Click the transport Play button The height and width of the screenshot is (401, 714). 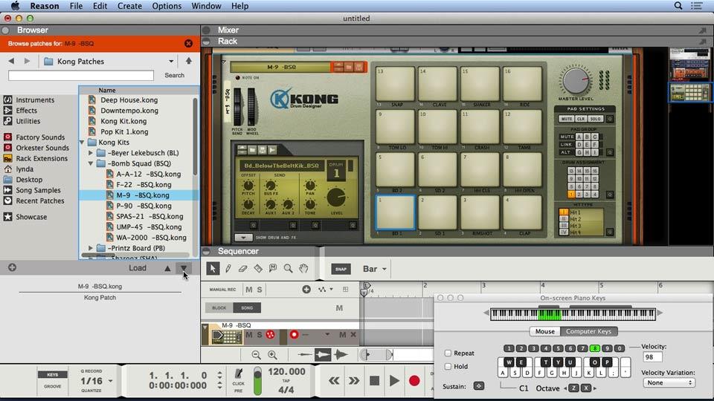tap(394, 380)
